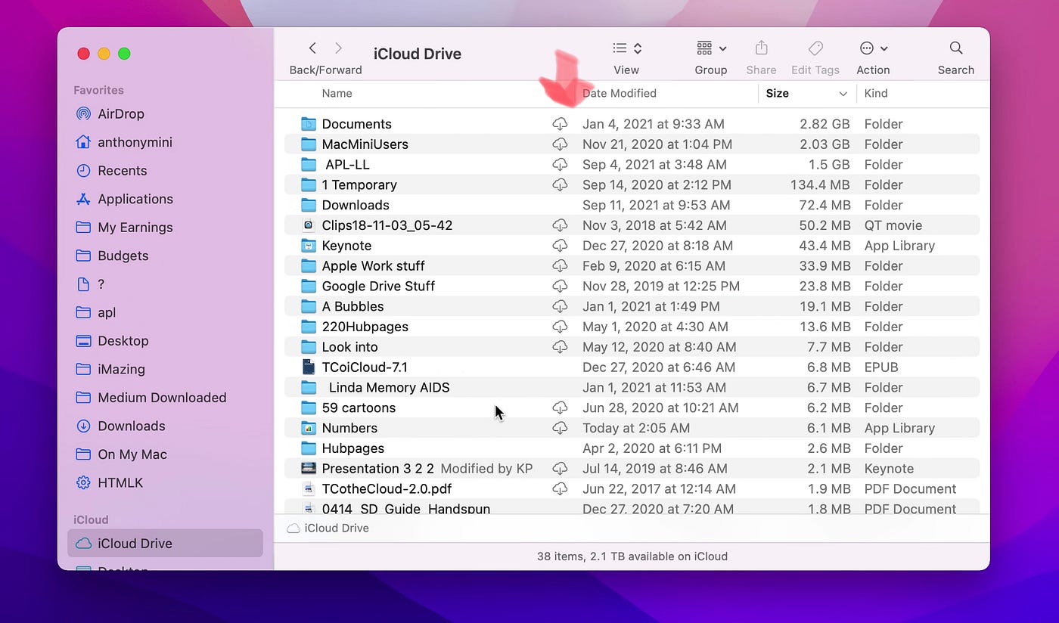This screenshot has width=1059, height=623.
Task: Select the APL-LL folder
Action: [632, 164]
